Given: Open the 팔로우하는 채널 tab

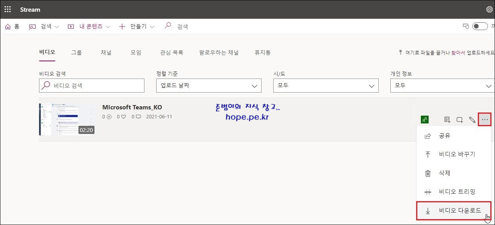Looking at the screenshot, I should 219,52.
